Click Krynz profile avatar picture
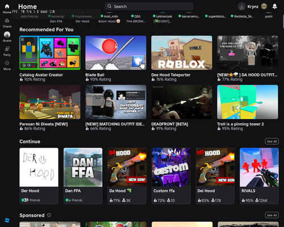Viewport: 284px width, 227px height. tap(242, 7)
